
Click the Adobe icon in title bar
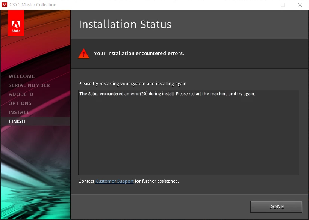coord(4,5)
